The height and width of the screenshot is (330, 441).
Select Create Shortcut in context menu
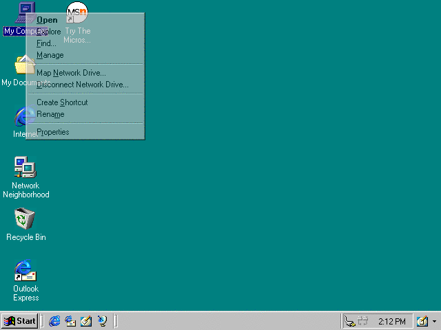click(x=85, y=102)
